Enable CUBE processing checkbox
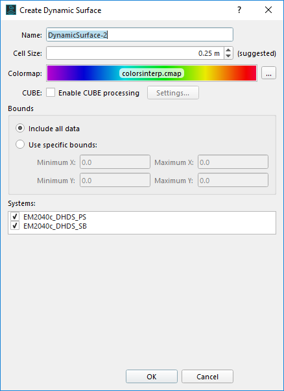 51,93
